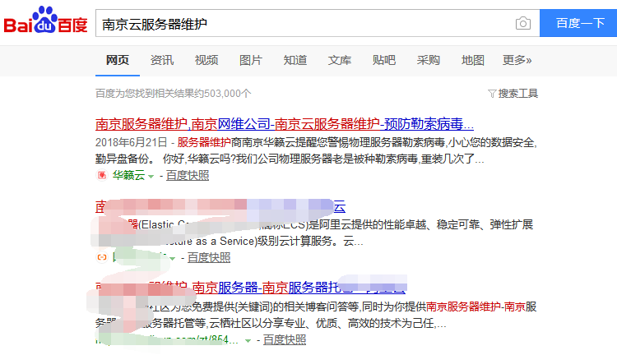The width and height of the screenshot is (617, 355).
Task: Open third result 南京服务器托管 title link
Action: [x=250, y=288]
